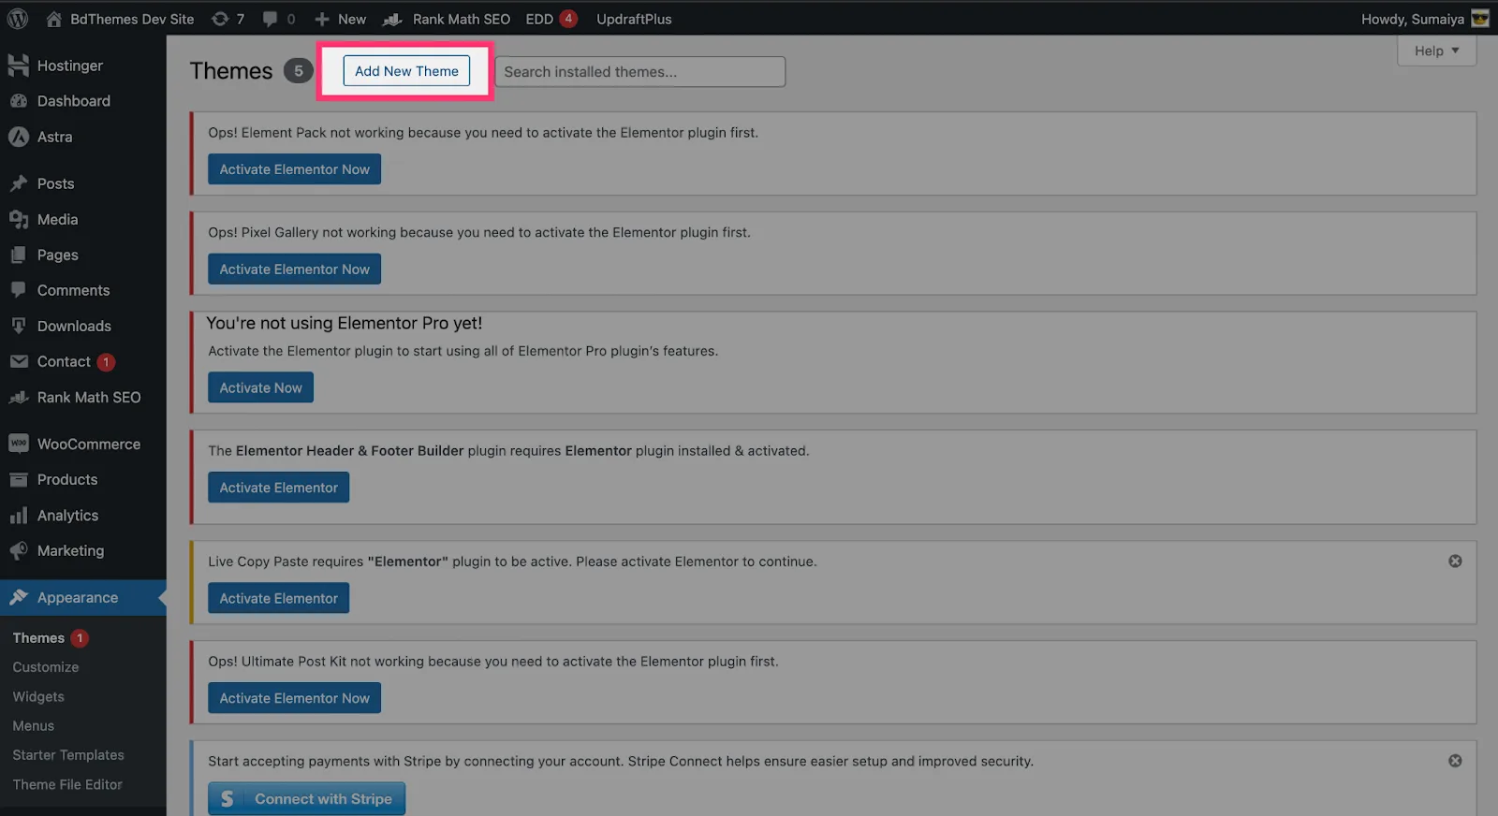Click the Astra logo icon in sidebar
Image resolution: width=1498 pixels, height=816 pixels.
(19, 137)
